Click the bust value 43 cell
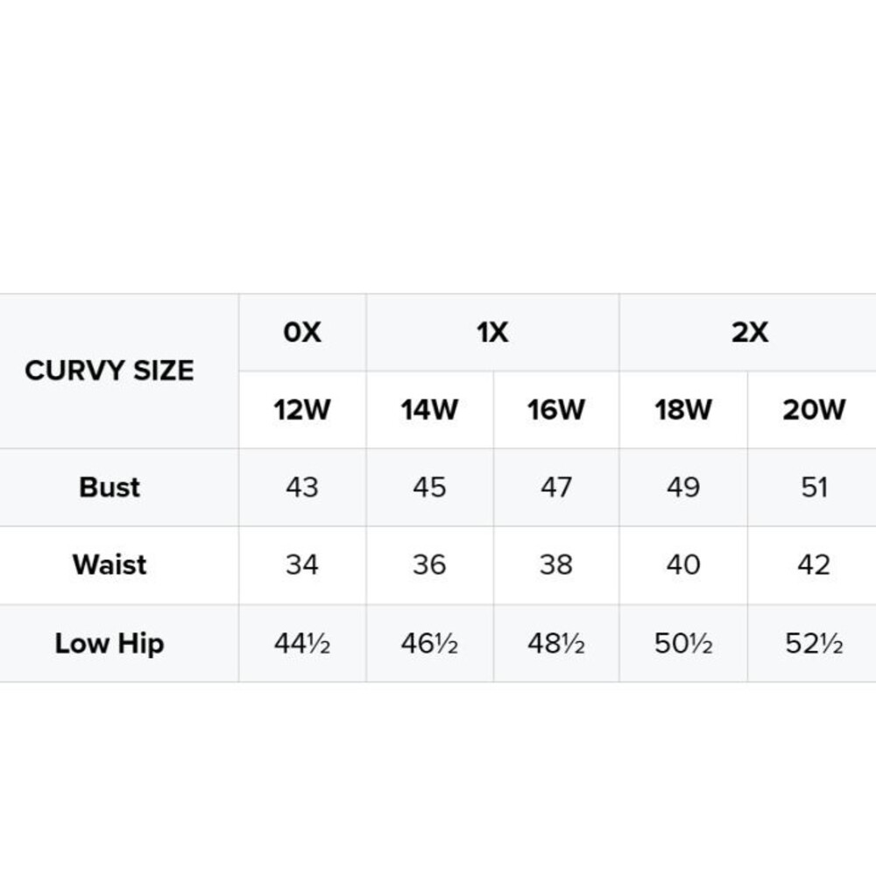The height and width of the screenshot is (876, 876). point(302,487)
